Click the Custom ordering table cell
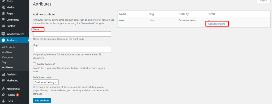Viewport: 272px width, 104px height. 187,20
